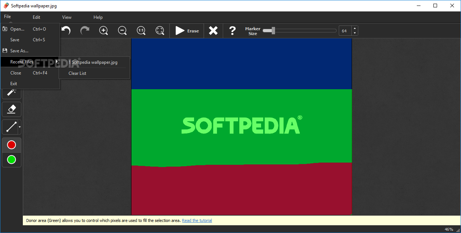Image resolution: width=461 pixels, height=233 pixels.
Task: Choose Clear List from the submenu
Action: click(77, 73)
